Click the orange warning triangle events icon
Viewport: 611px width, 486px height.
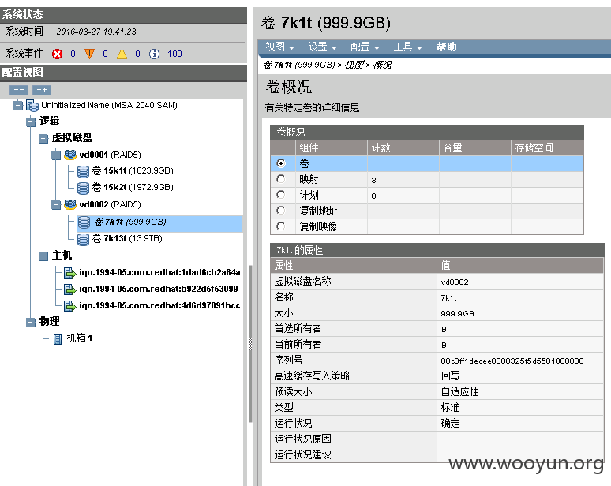coord(90,54)
